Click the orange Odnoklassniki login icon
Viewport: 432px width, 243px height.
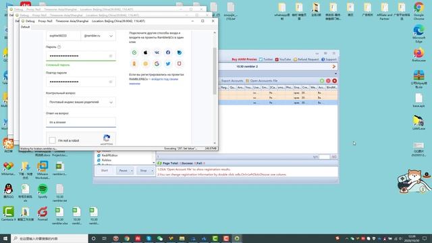(x=134, y=63)
